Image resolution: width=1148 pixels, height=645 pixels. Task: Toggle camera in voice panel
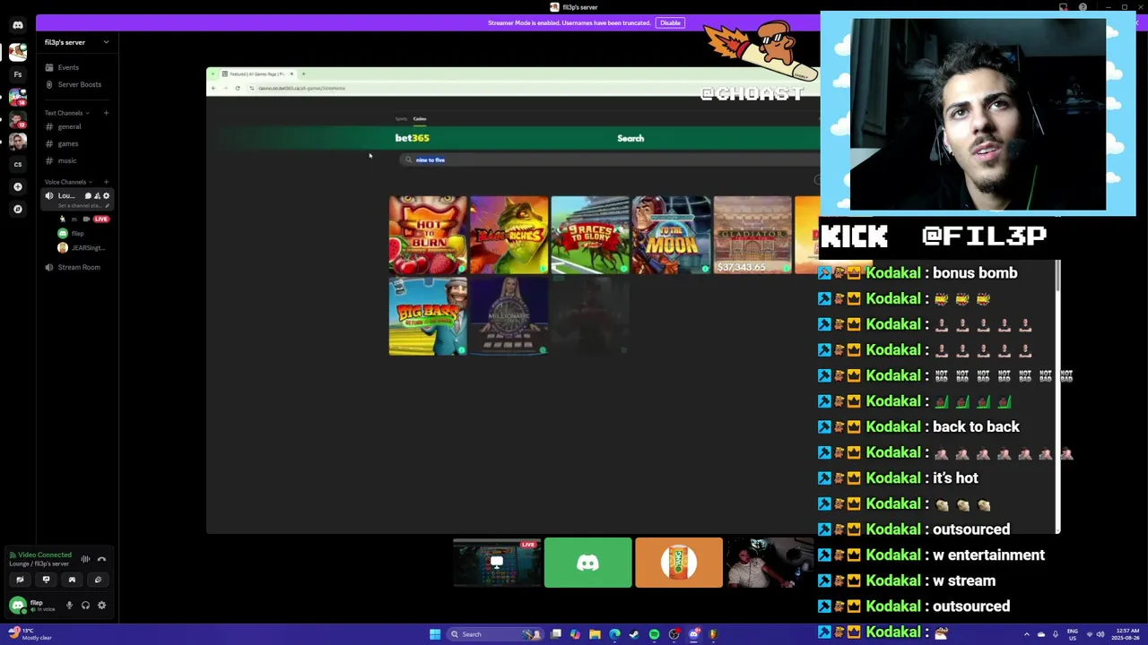pos(20,580)
